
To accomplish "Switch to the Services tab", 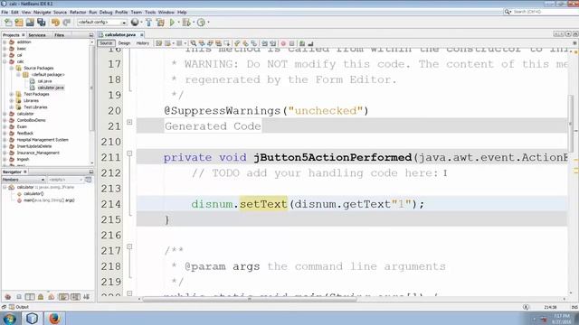I will (37, 35).
